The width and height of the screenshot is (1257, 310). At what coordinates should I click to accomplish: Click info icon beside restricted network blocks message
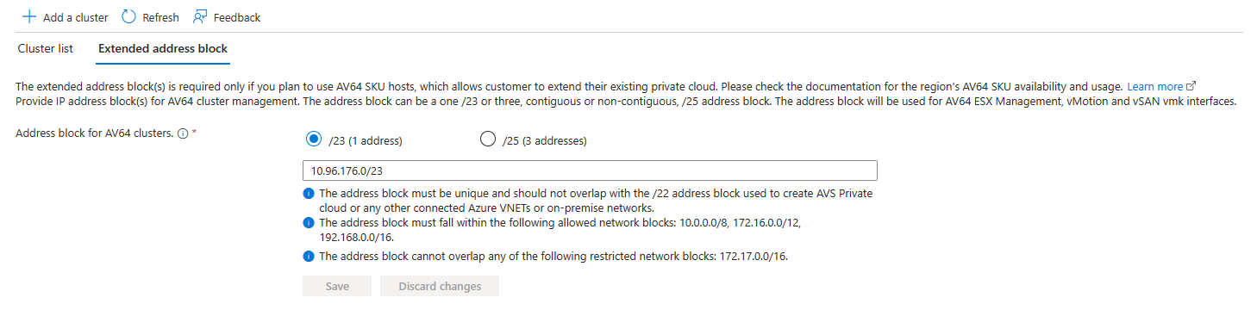click(309, 256)
